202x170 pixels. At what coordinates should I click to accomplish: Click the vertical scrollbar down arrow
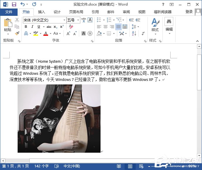(x=199, y=156)
